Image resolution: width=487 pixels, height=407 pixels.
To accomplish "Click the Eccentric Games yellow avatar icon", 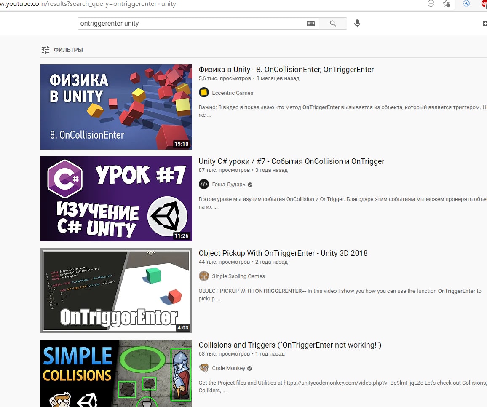I will pyautogui.click(x=204, y=92).
